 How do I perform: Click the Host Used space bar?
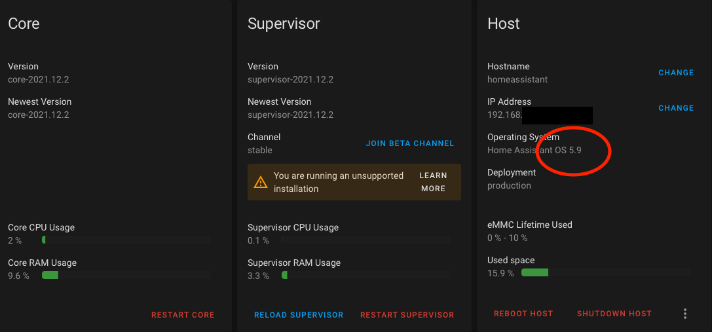606,272
